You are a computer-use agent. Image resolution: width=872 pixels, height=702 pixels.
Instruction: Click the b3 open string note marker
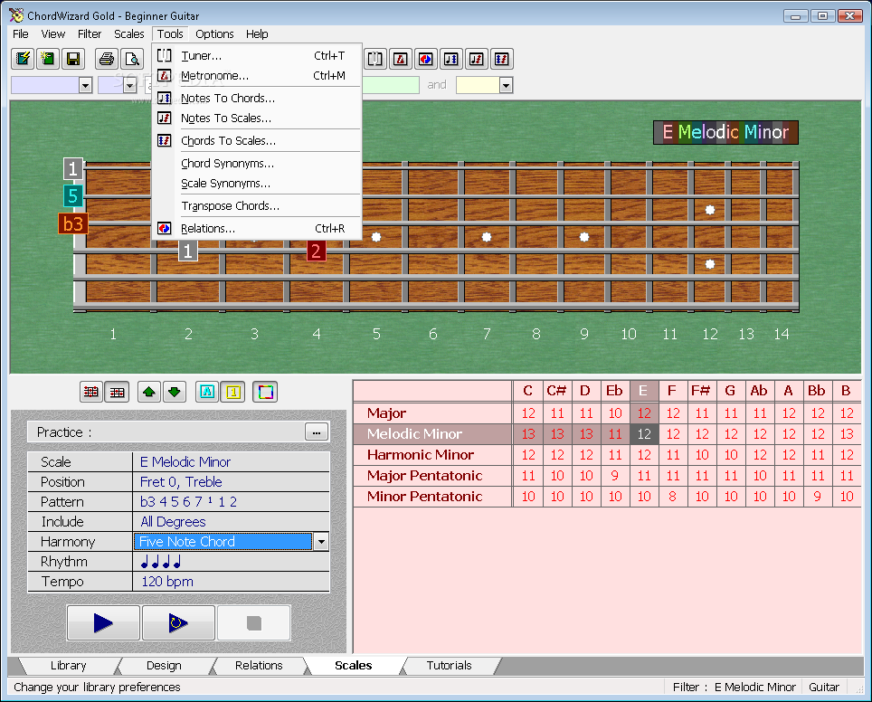(x=73, y=223)
